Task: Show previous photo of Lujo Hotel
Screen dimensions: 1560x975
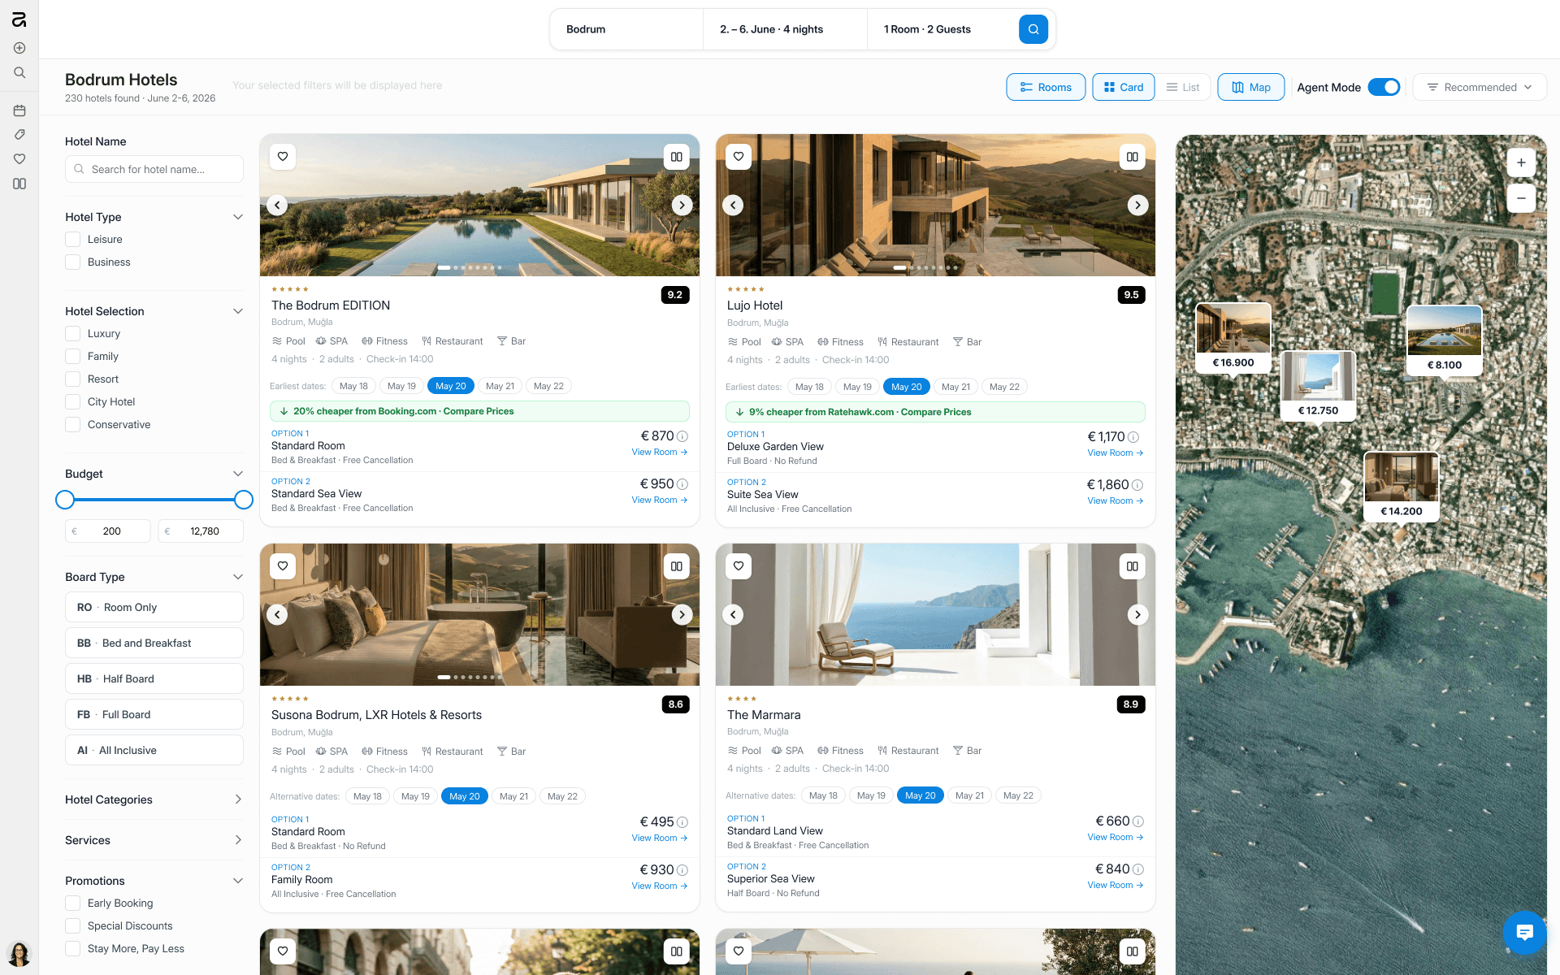Action: (733, 205)
